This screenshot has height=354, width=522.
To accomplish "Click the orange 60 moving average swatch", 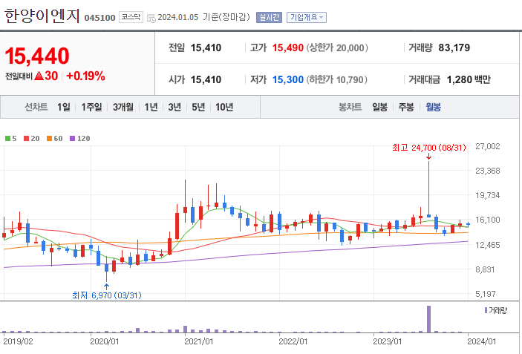I will coord(49,138).
